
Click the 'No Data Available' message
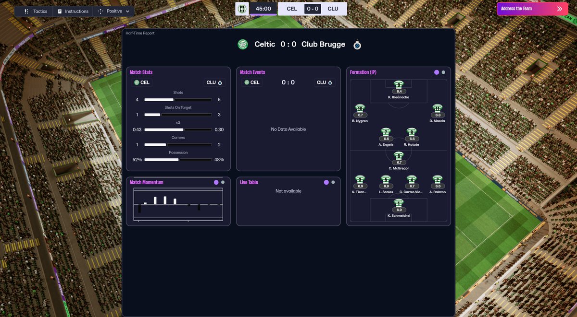[288, 129]
